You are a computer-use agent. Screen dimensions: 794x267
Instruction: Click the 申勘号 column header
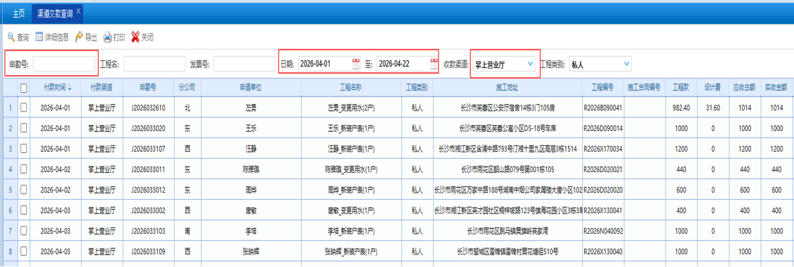[148, 87]
